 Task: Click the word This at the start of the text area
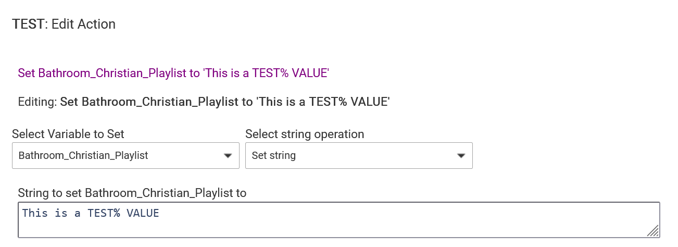[x=35, y=213]
